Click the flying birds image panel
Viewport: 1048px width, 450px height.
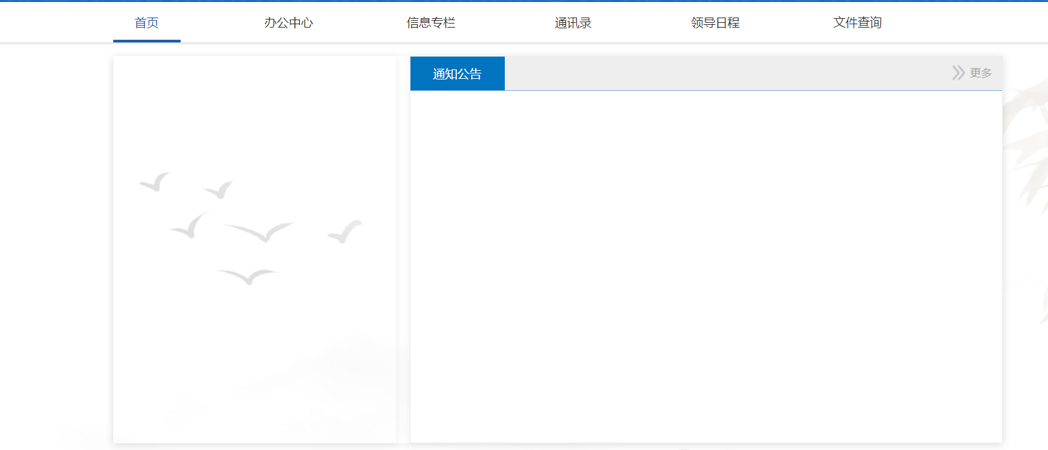click(x=255, y=249)
